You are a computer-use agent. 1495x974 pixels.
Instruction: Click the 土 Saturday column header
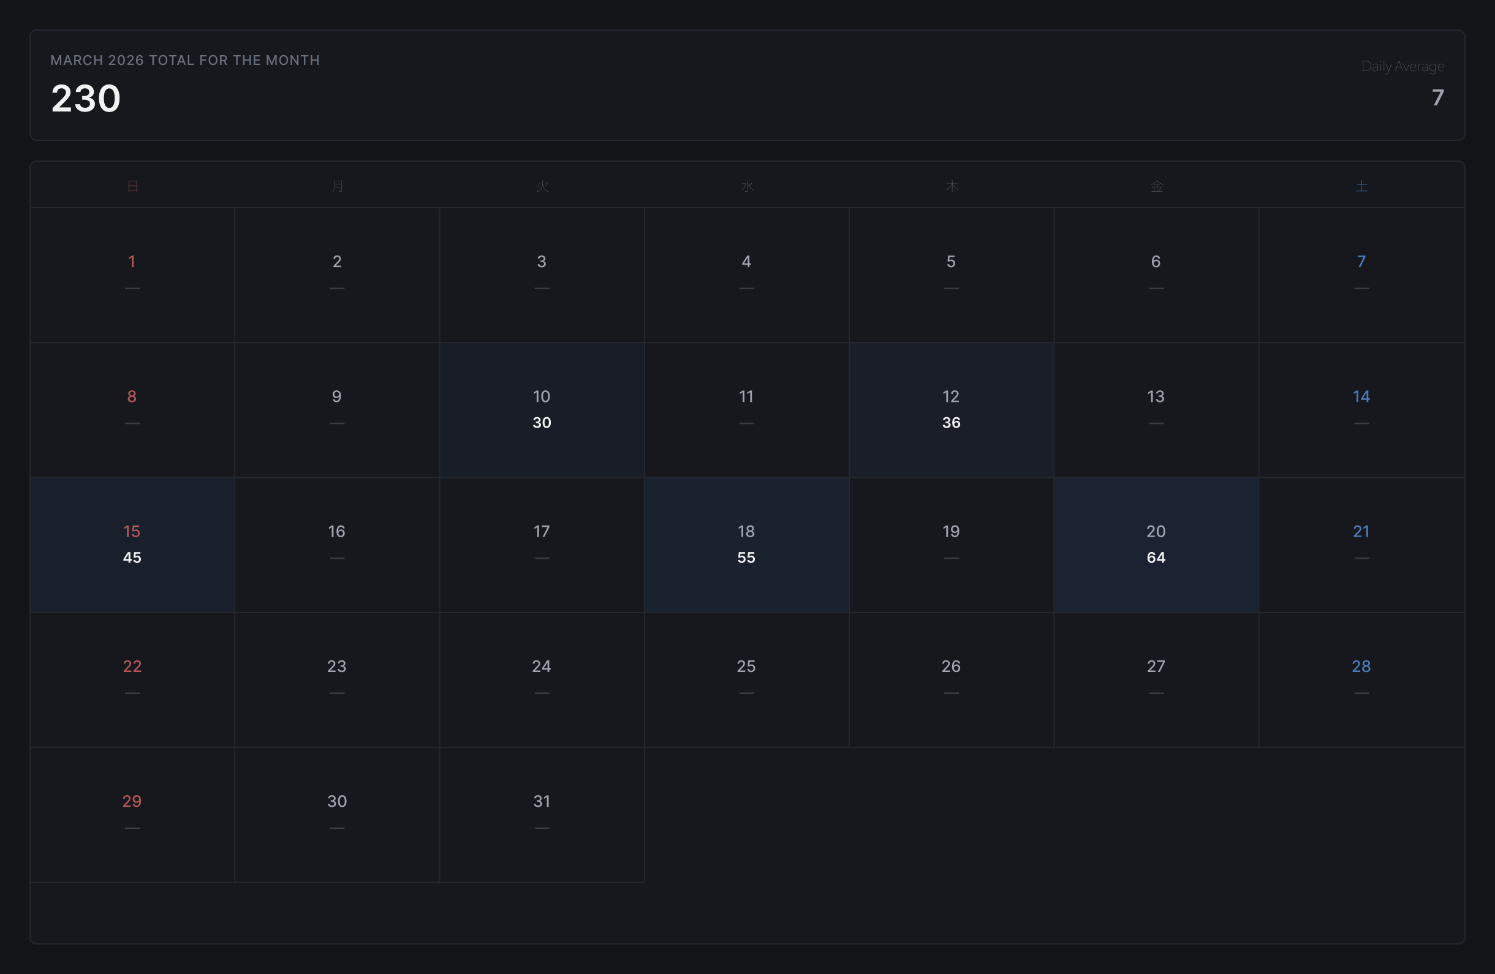(x=1361, y=186)
